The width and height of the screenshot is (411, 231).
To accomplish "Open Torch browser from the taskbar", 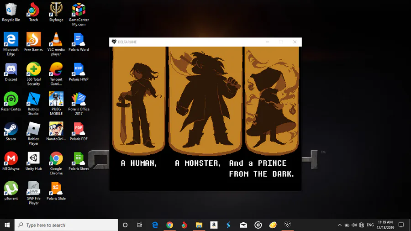I will (184, 225).
